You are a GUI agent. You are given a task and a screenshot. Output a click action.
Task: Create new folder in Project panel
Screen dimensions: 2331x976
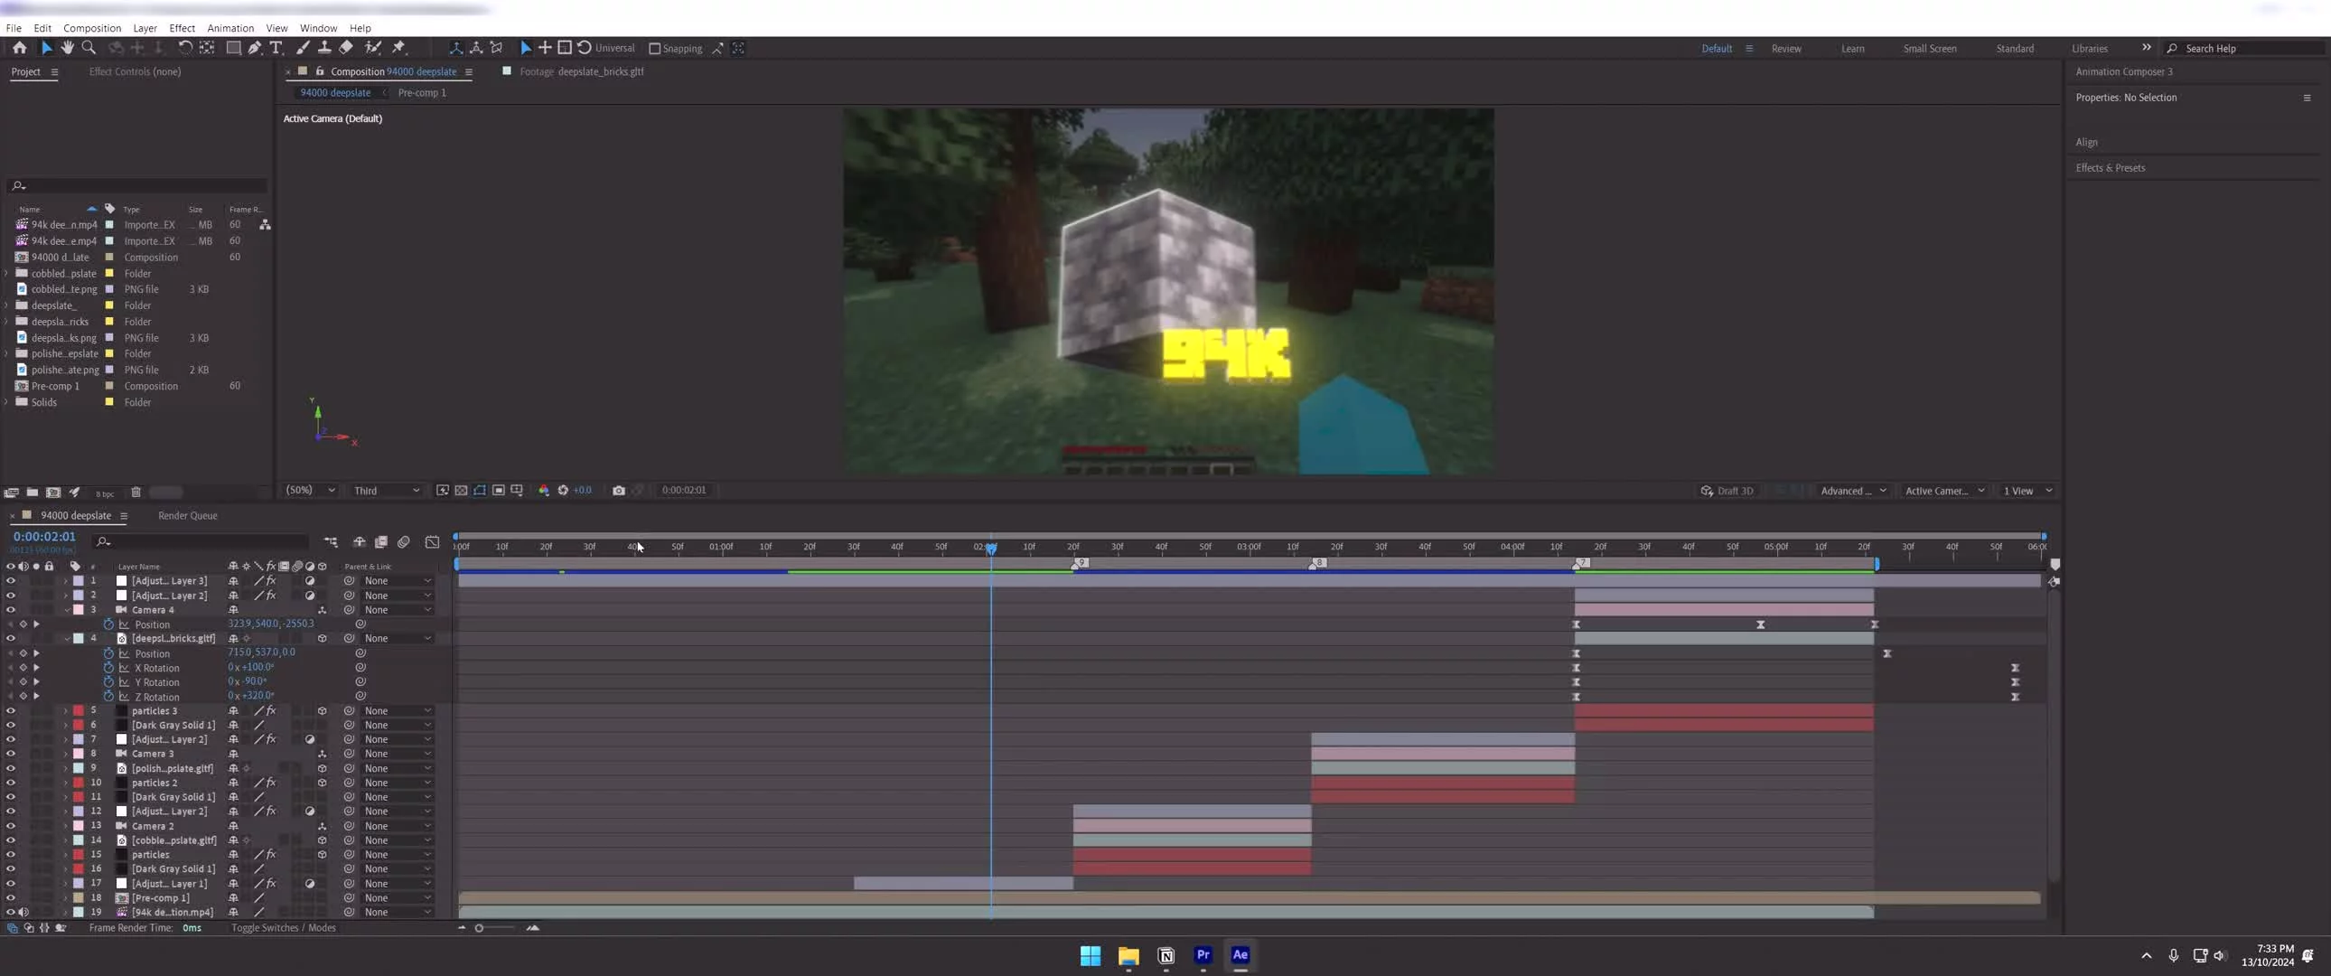(x=32, y=493)
